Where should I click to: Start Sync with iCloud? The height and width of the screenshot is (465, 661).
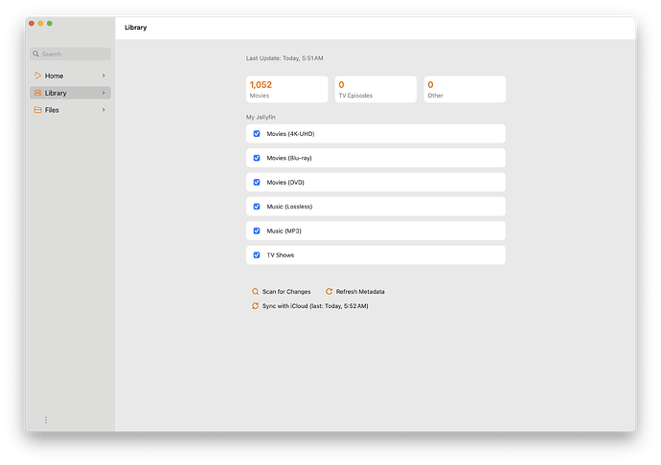point(309,306)
